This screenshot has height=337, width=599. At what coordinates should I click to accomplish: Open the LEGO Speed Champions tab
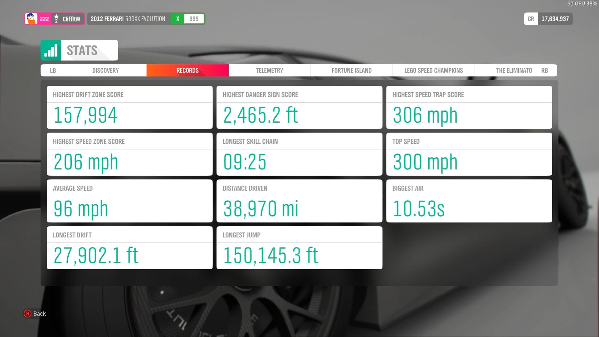click(x=433, y=71)
